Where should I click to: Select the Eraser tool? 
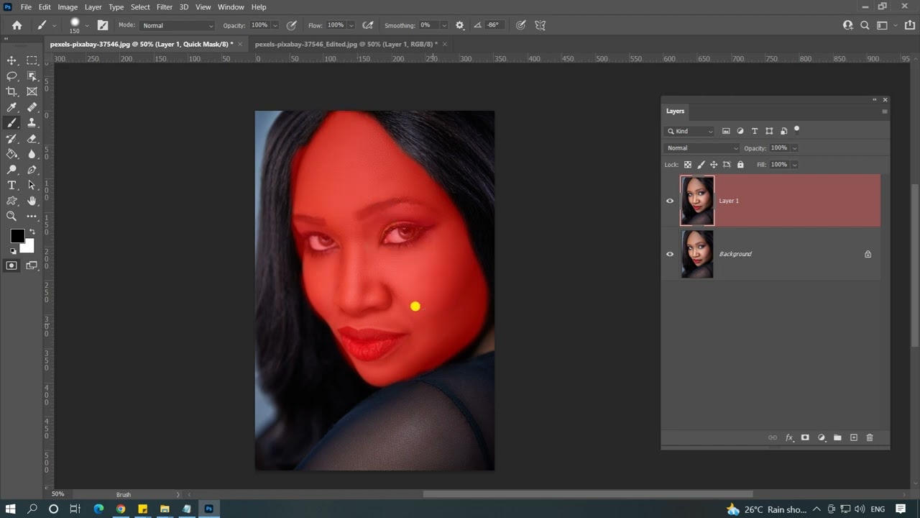(32, 139)
